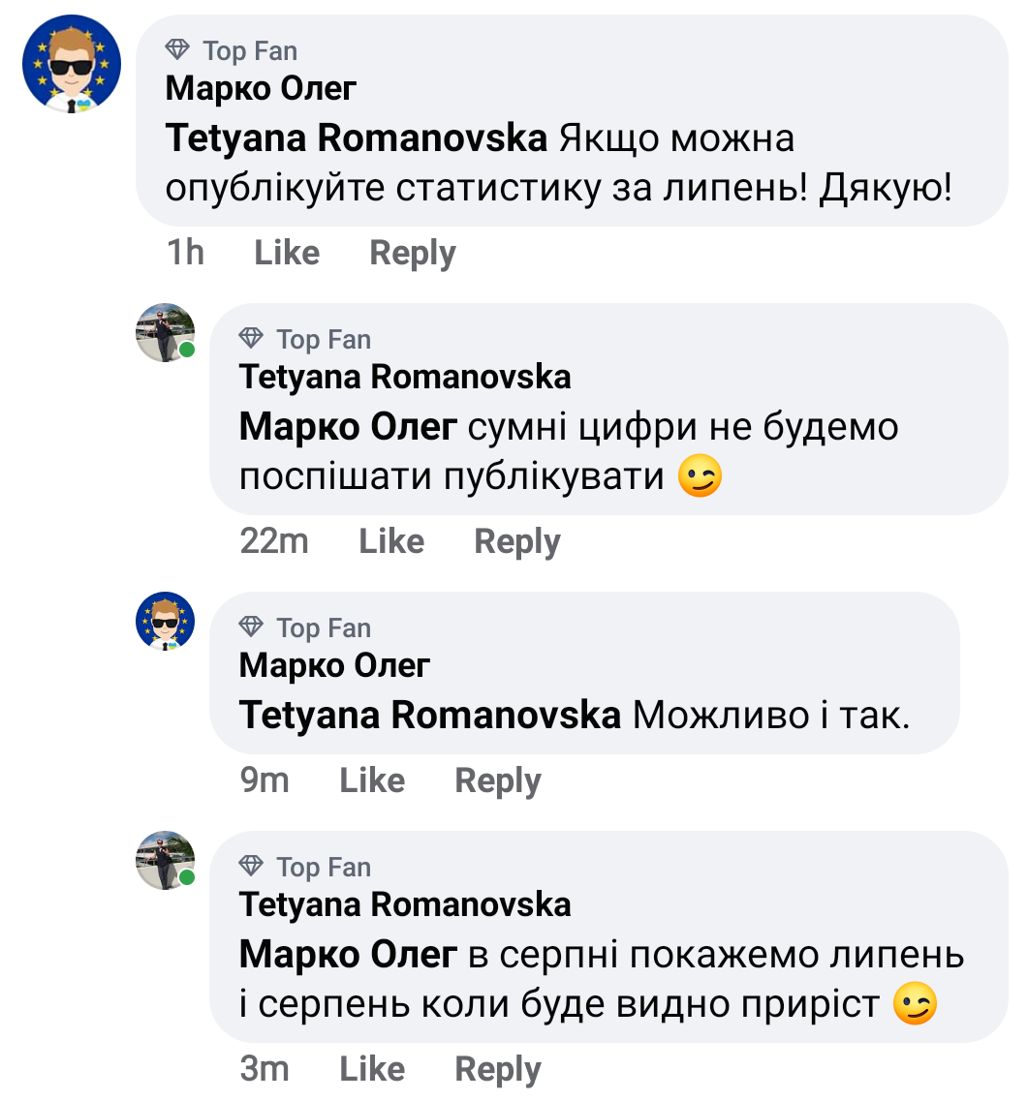Open Марко Олег's avatar on the 9m reply
The width and height of the screenshot is (1028, 1101).
165,621
